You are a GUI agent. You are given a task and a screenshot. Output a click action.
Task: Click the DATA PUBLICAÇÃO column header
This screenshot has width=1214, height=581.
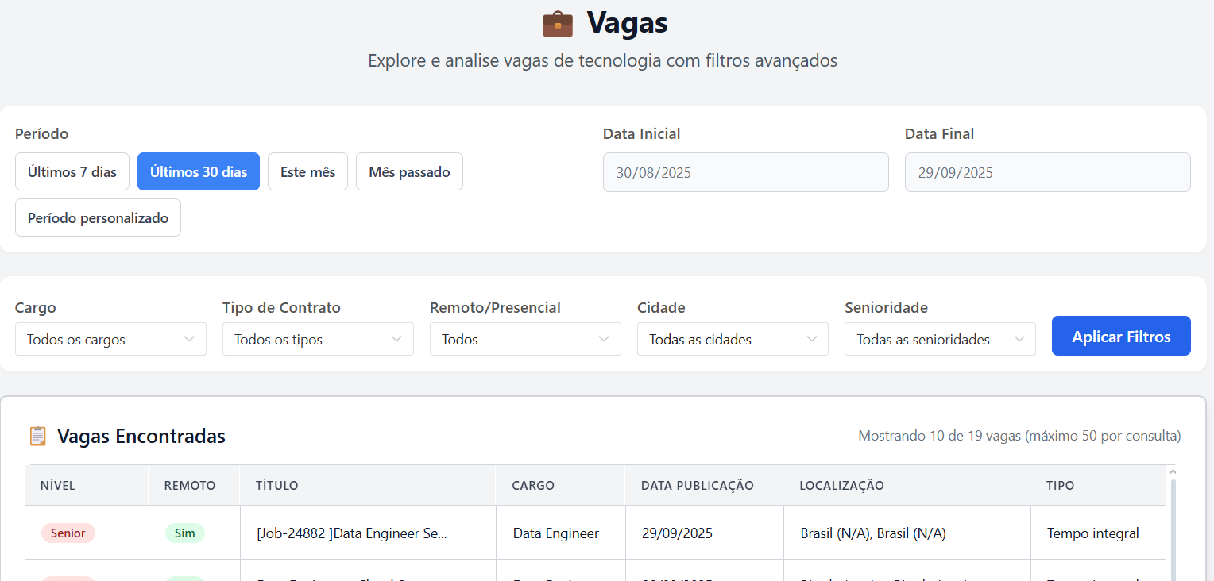[704, 485]
